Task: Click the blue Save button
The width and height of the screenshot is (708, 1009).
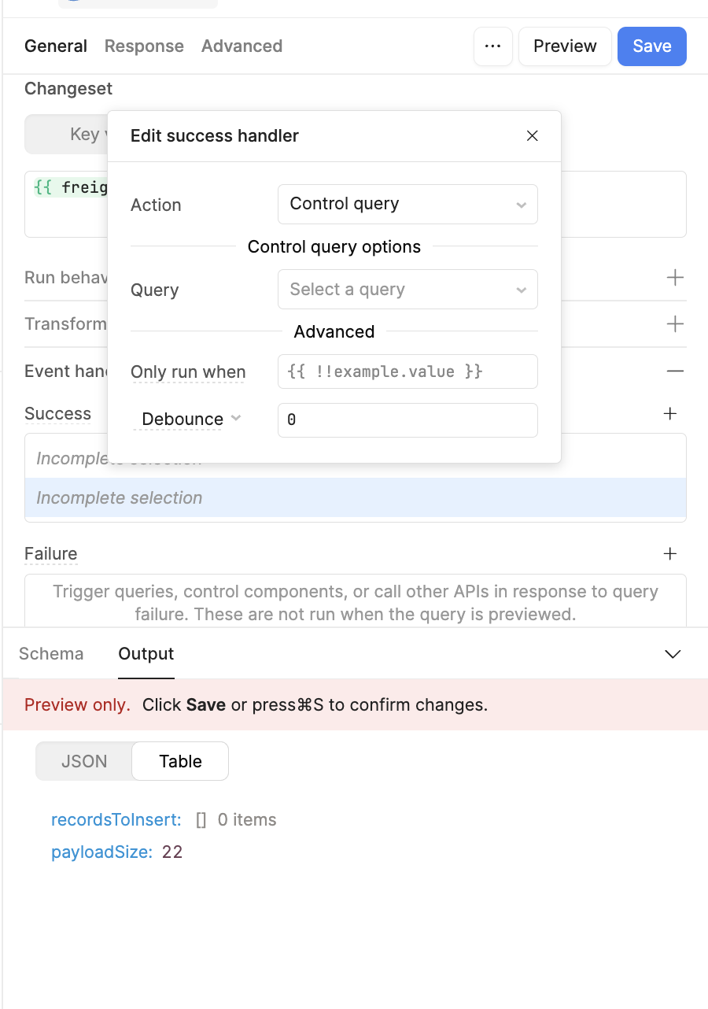Action: point(652,46)
